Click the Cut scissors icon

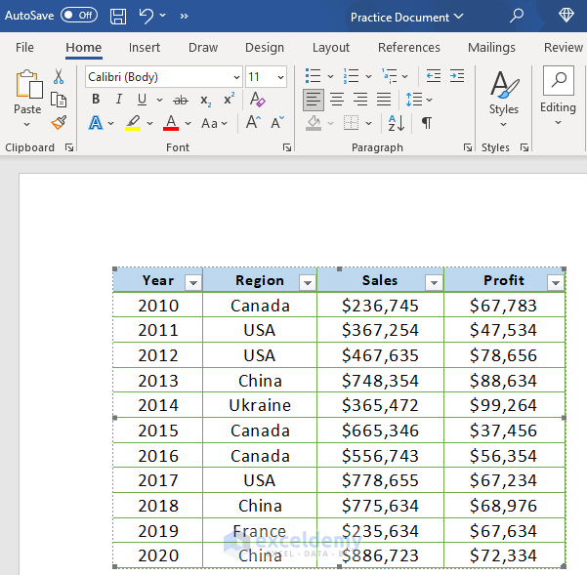click(59, 77)
